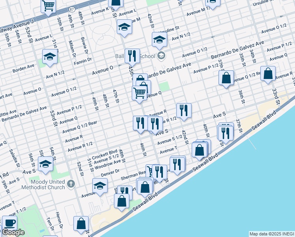295x237 pixels.
Task: Click the shopping cart marker near 50th St
Action: 49,7
